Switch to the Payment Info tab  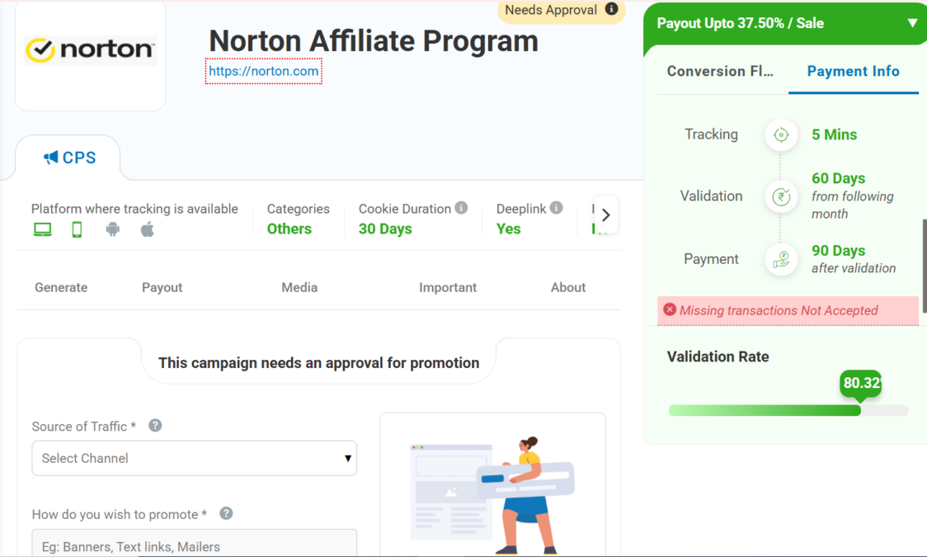[853, 72]
